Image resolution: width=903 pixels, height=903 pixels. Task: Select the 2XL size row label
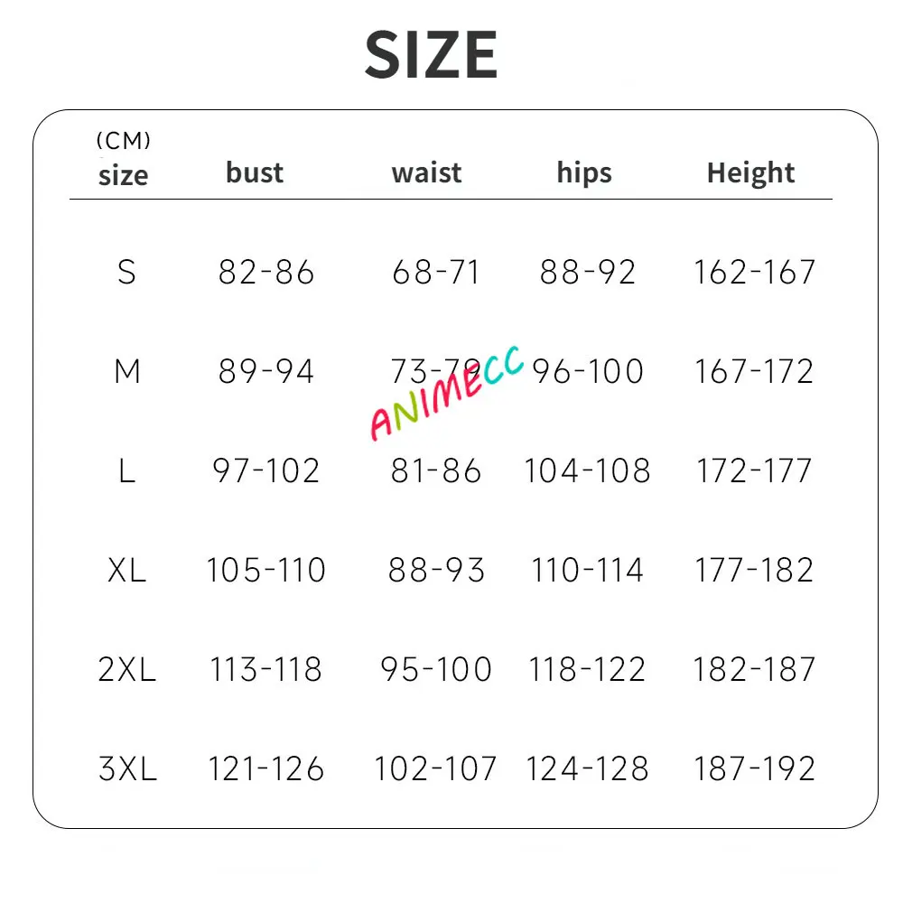pyautogui.click(x=126, y=669)
